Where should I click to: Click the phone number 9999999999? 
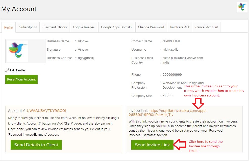pyautogui.click(x=172, y=74)
